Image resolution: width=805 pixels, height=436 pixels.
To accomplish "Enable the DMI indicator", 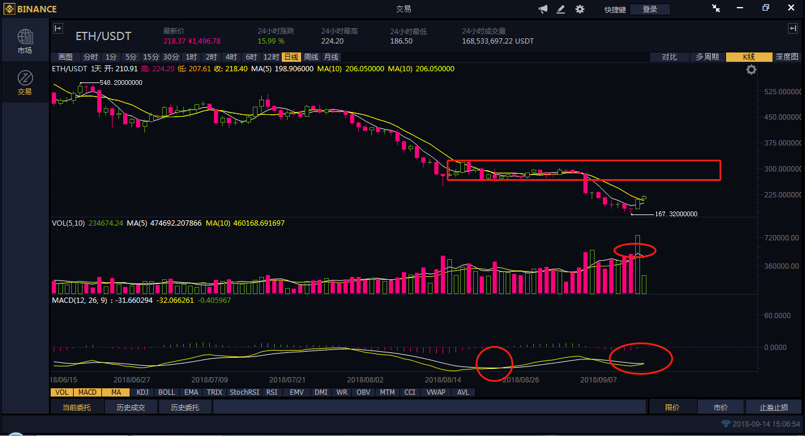I will coord(321,392).
